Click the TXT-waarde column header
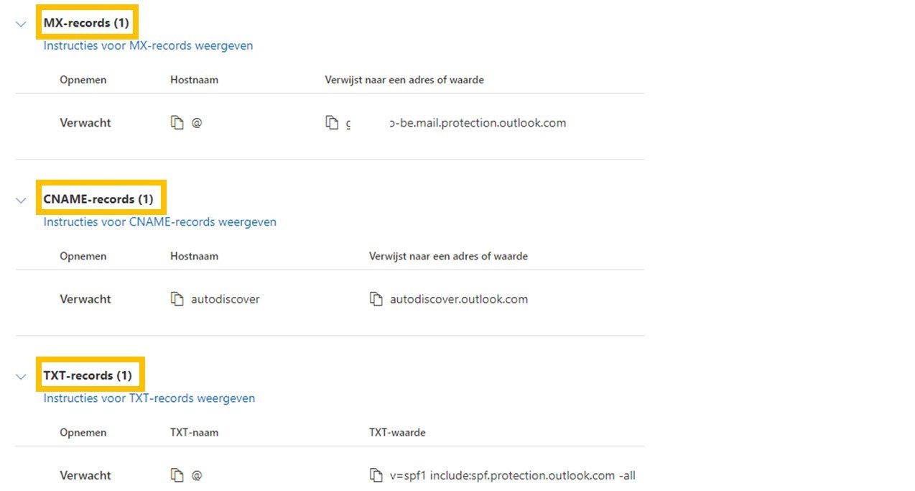The height and width of the screenshot is (491, 915). tap(397, 433)
